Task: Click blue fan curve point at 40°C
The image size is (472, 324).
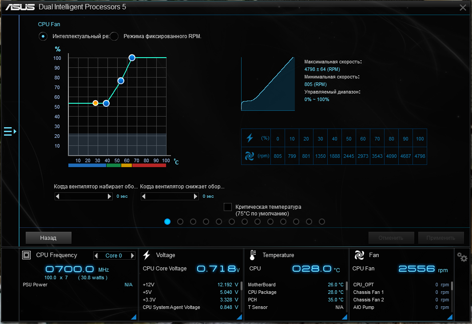Action: 106,103
